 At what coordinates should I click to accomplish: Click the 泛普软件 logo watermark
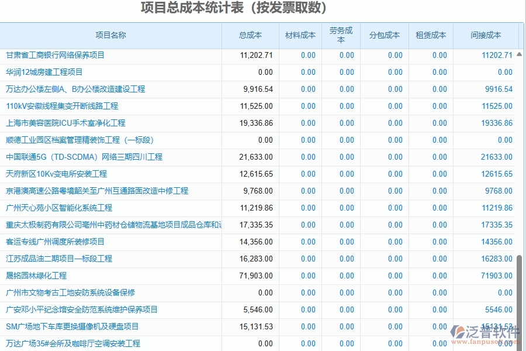[485, 332]
